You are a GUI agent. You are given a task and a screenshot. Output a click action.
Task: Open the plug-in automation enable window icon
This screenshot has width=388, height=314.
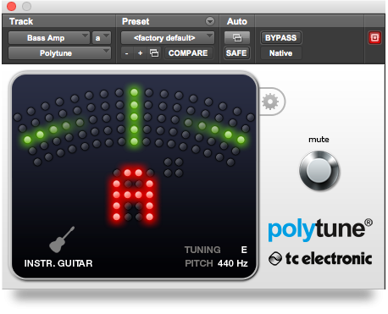point(237,38)
